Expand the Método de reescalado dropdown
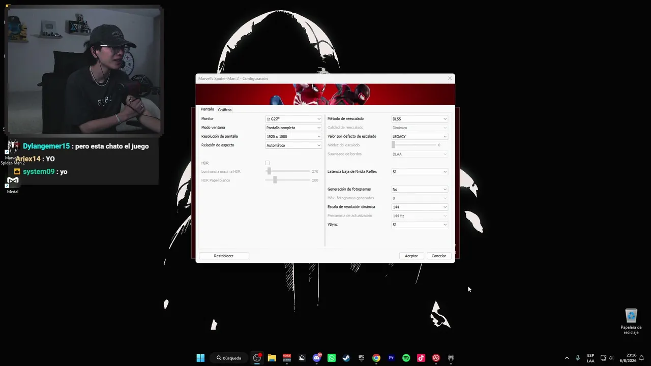Image resolution: width=651 pixels, height=366 pixels. 420,119
